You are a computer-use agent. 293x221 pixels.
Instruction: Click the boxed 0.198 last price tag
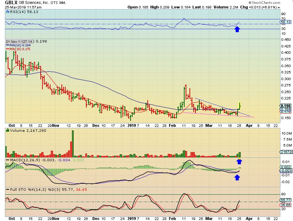pos(286,106)
